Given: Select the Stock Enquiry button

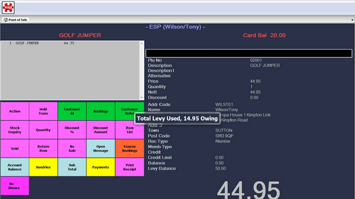Looking at the screenshot, I should click(x=15, y=130).
